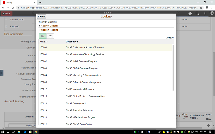Viewport: 215px width, 134px height.
Task: Open the notifications action center
Action: pyautogui.click(x=210, y=132)
